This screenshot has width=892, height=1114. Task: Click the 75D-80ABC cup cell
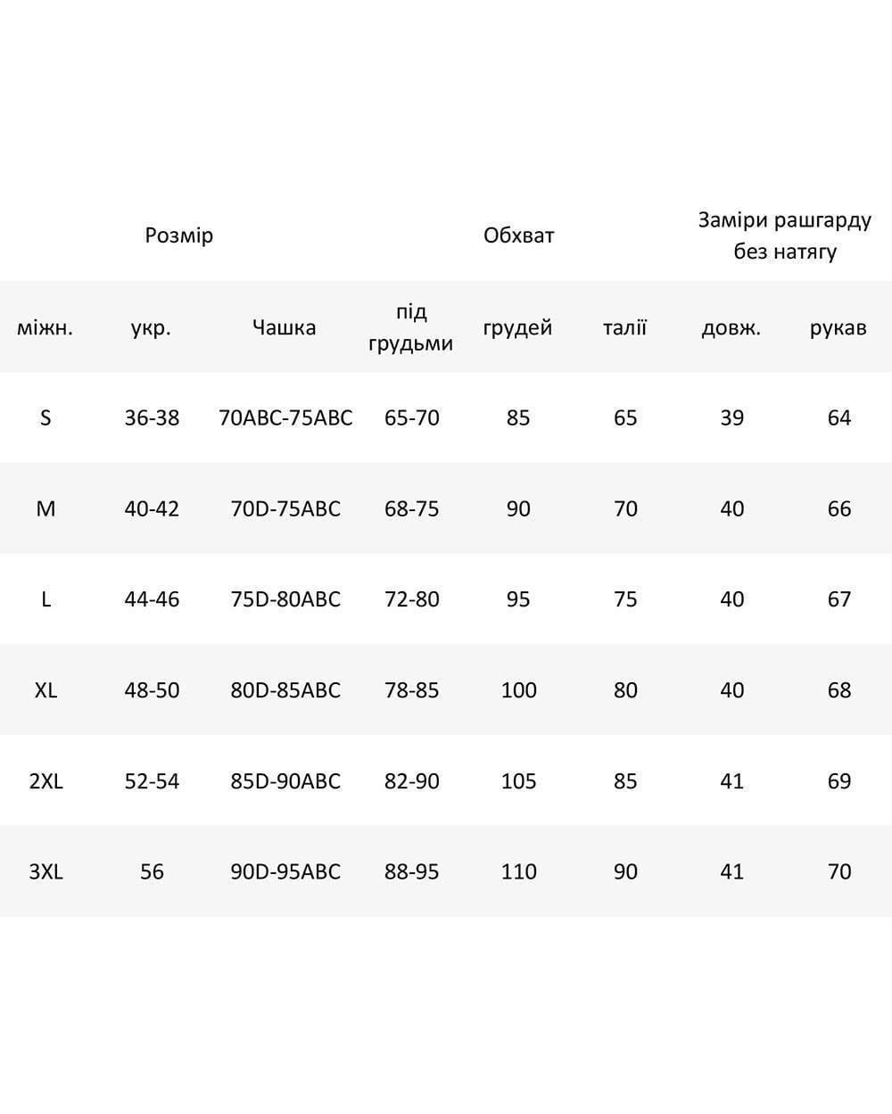pos(285,598)
